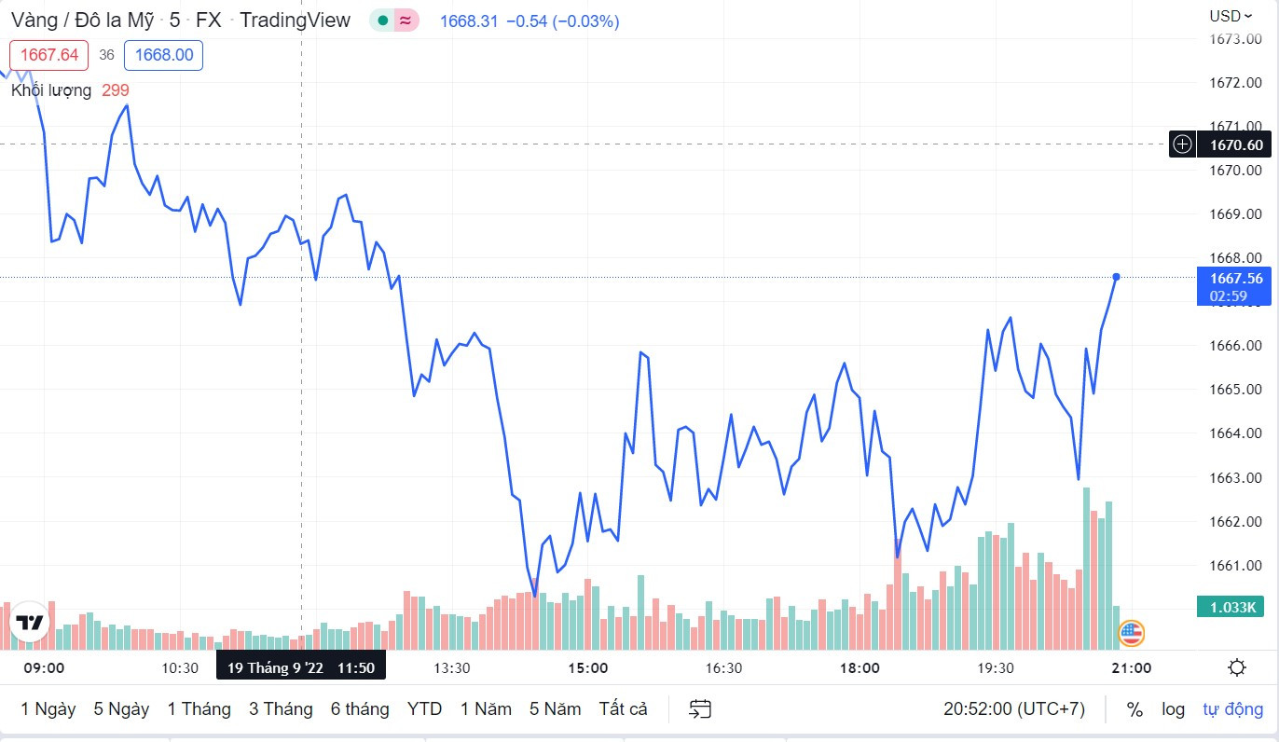Click the red sell price 1667.64

coord(49,55)
